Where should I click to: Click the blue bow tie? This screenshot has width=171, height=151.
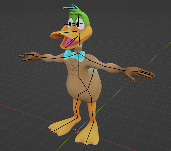pyautogui.click(x=74, y=56)
